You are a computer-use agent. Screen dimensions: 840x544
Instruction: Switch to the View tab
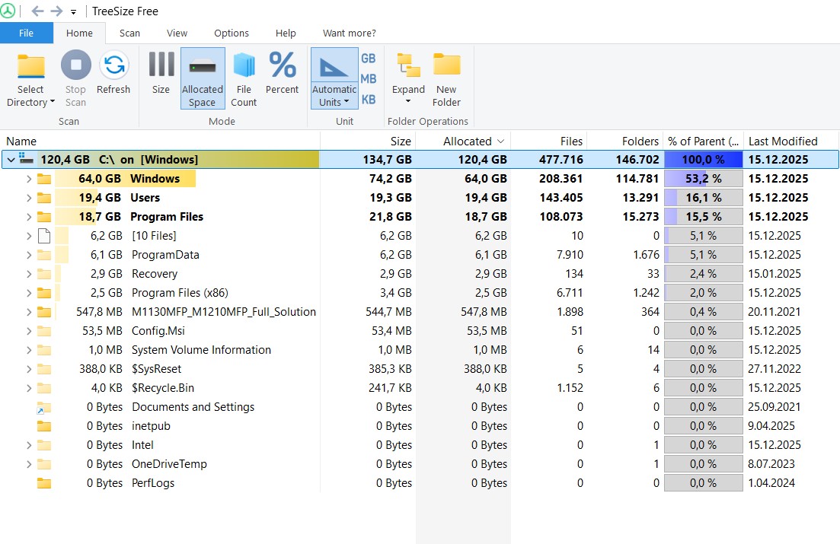[x=177, y=33]
